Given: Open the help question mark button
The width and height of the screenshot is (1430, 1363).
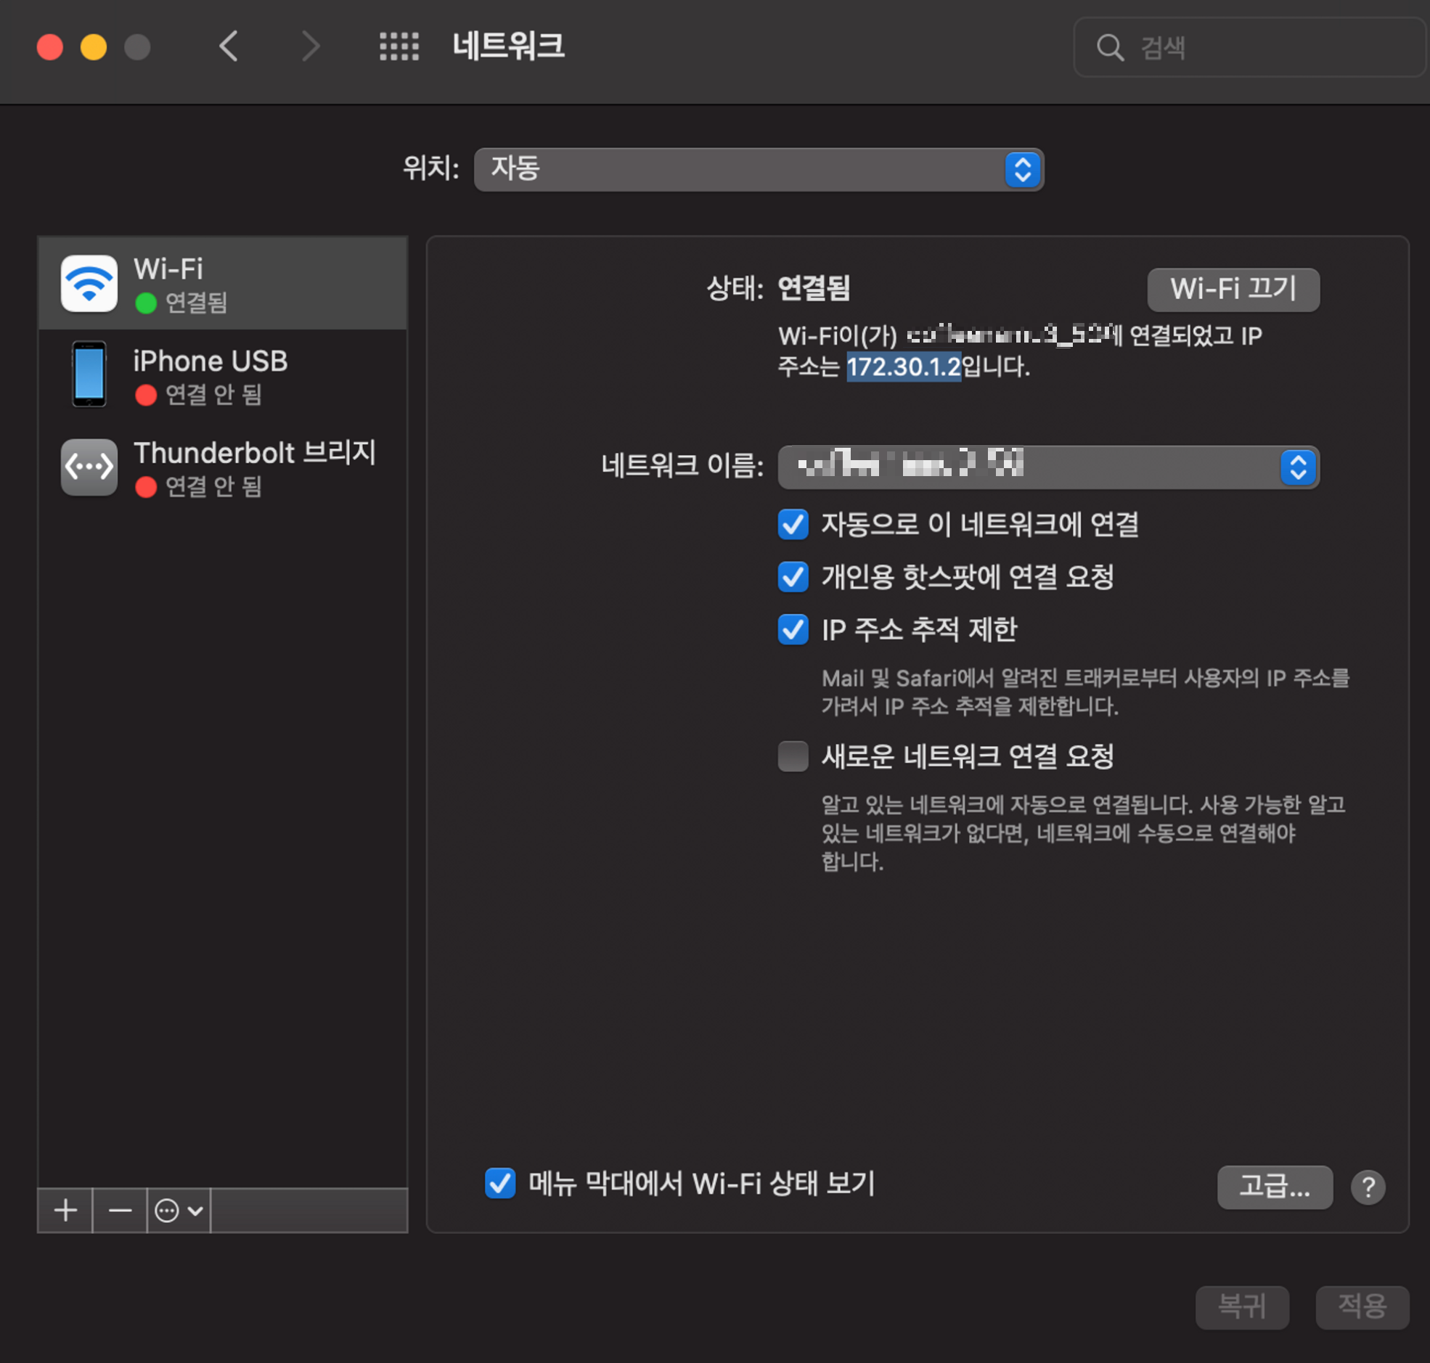Looking at the screenshot, I should [1368, 1187].
